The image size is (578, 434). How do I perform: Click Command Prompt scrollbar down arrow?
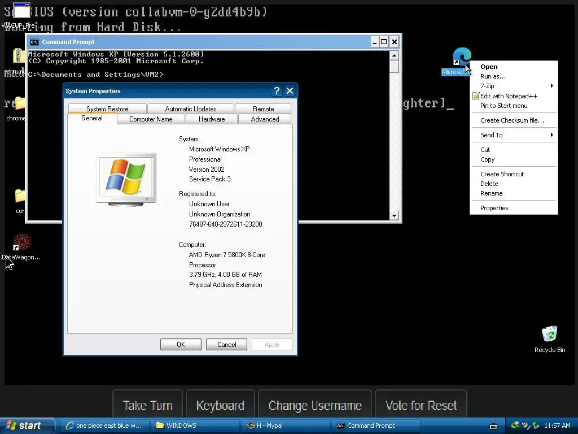click(x=394, y=215)
